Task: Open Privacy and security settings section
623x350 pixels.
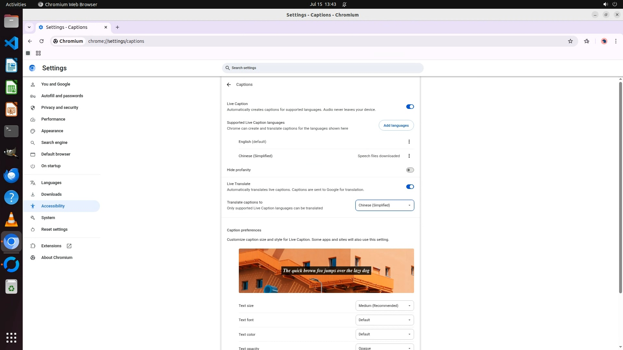Action: coord(60,108)
